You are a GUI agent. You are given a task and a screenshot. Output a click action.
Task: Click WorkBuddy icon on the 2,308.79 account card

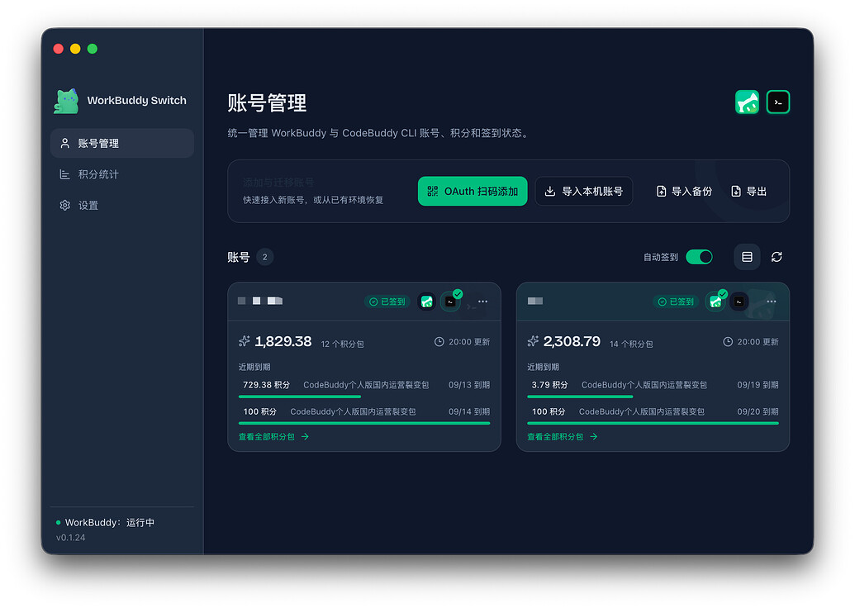click(715, 302)
